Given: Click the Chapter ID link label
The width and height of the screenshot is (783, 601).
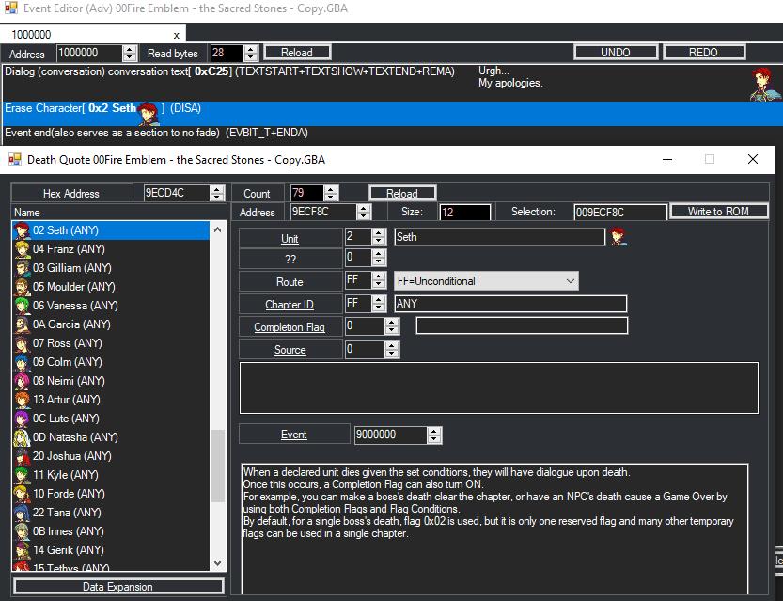Looking at the screenshot, I should tap(290, 305).
